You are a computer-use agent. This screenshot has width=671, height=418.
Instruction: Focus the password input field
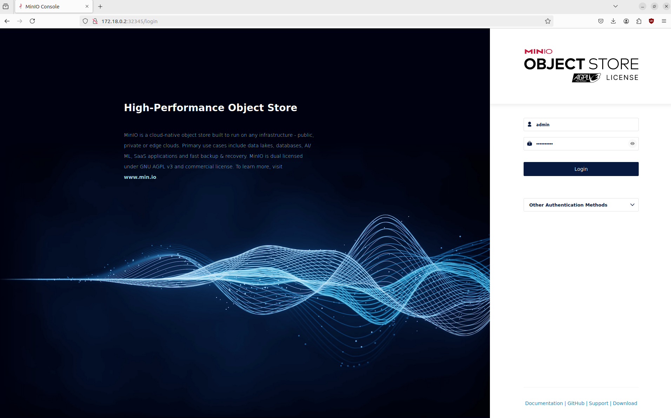(x=579, y=143)
